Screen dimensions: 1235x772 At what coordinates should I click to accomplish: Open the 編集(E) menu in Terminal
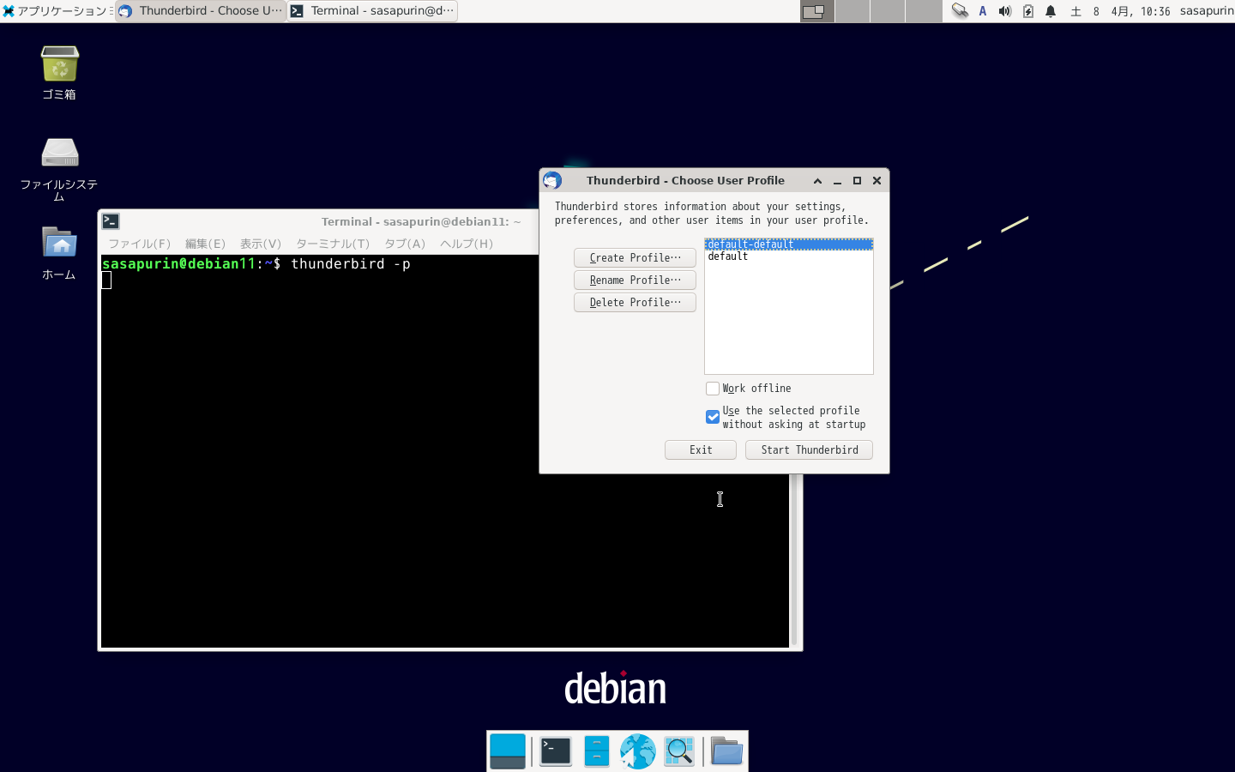point(206,244)
